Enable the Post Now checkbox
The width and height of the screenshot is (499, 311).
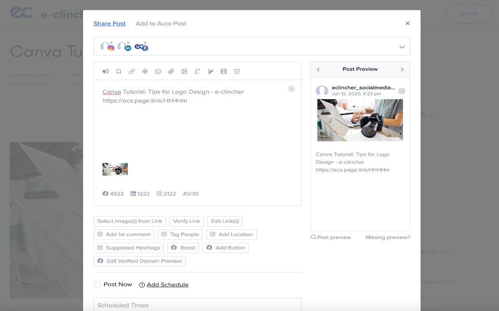point(97,285)
